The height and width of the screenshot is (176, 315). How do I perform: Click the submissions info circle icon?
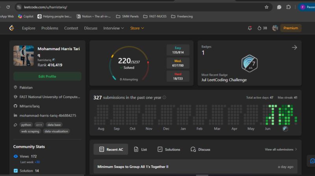click(164, 97)
